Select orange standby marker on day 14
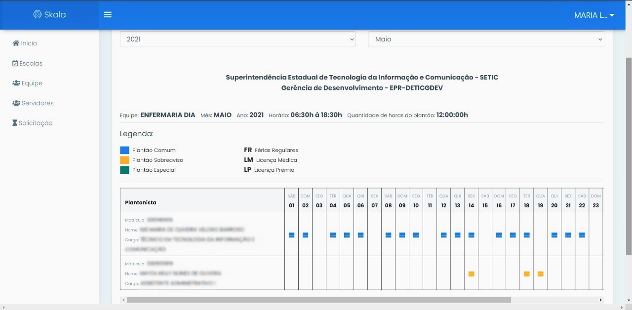Viewport: 632px width, 310px height. (x=471, y=274)
